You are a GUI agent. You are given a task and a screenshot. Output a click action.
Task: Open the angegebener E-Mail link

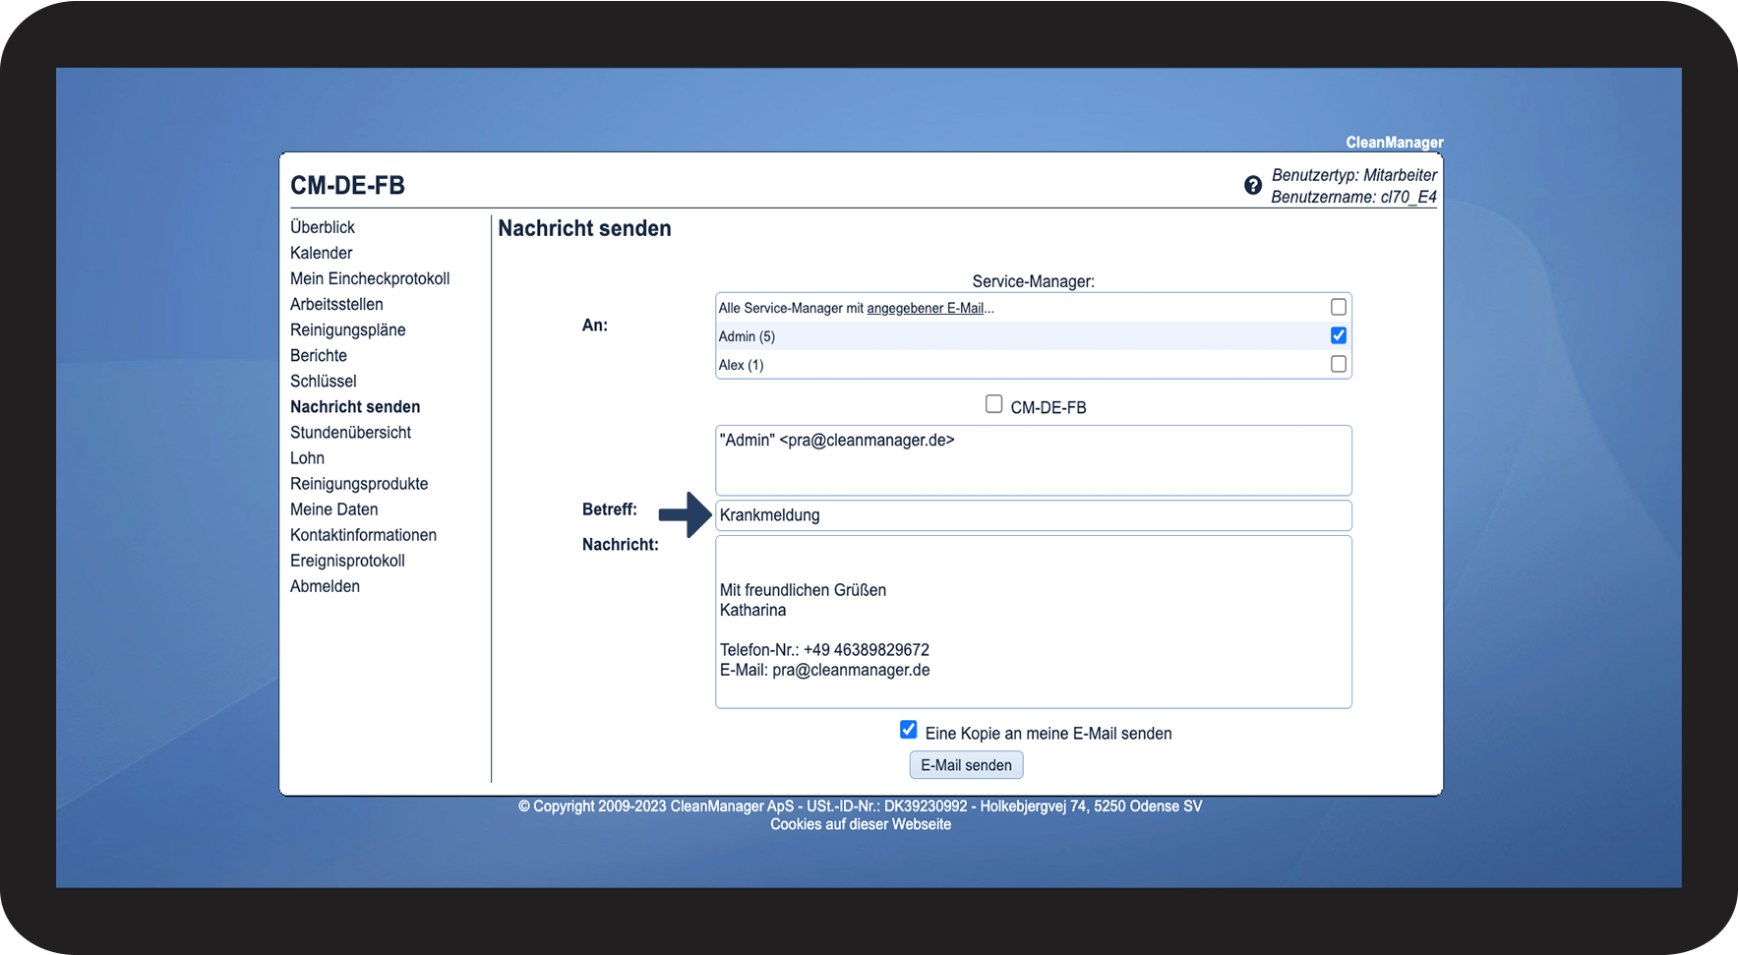pos(926,308)
